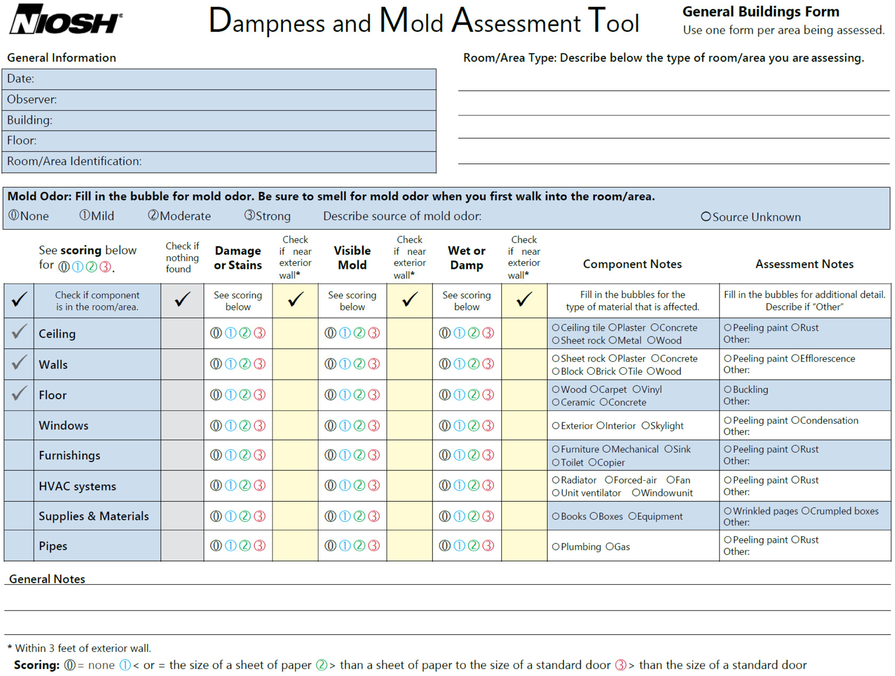This screenshot has width=895, height=676.
Task: Click red score 3 legend in Scoring footer
Action: click(x=620, y=665)
